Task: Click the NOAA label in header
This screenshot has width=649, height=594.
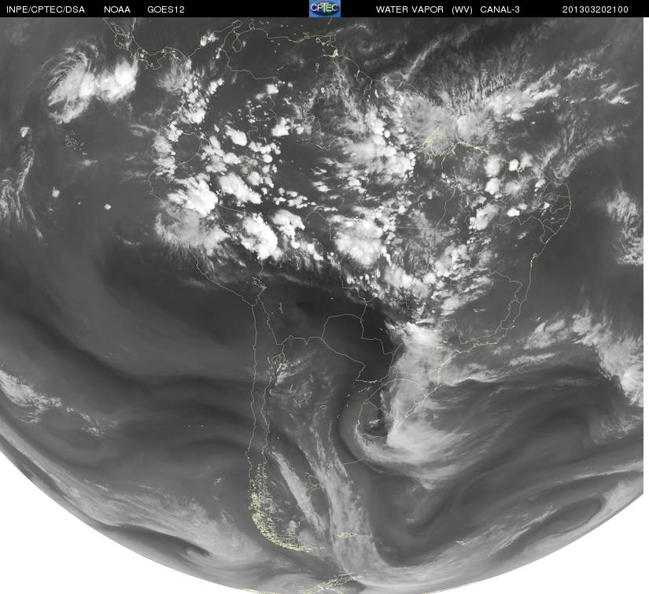Action: coord(117,9)
